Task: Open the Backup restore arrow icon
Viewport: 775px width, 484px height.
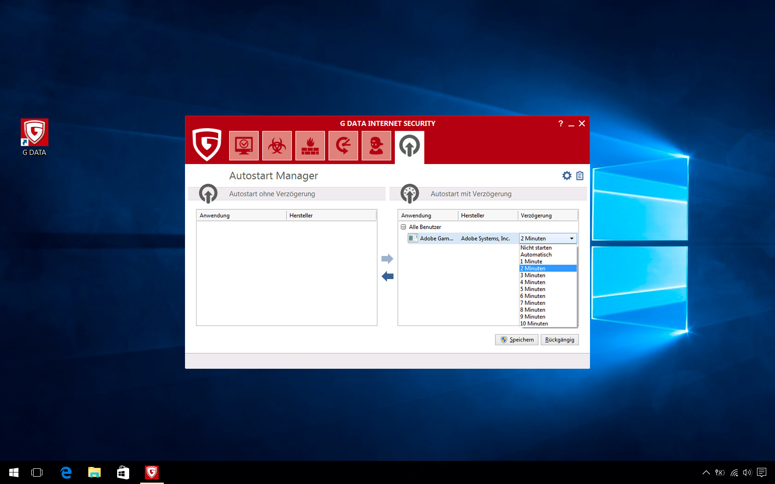Action: pyautogui.click(x=343, y=146)
